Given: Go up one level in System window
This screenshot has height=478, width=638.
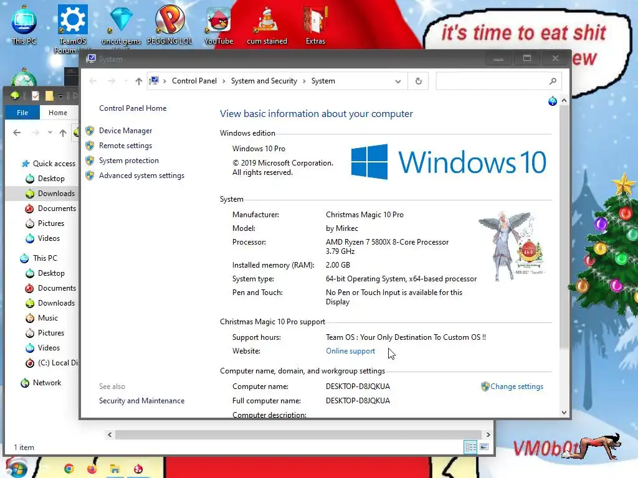Looking at the screenshot, I should 139,81.
